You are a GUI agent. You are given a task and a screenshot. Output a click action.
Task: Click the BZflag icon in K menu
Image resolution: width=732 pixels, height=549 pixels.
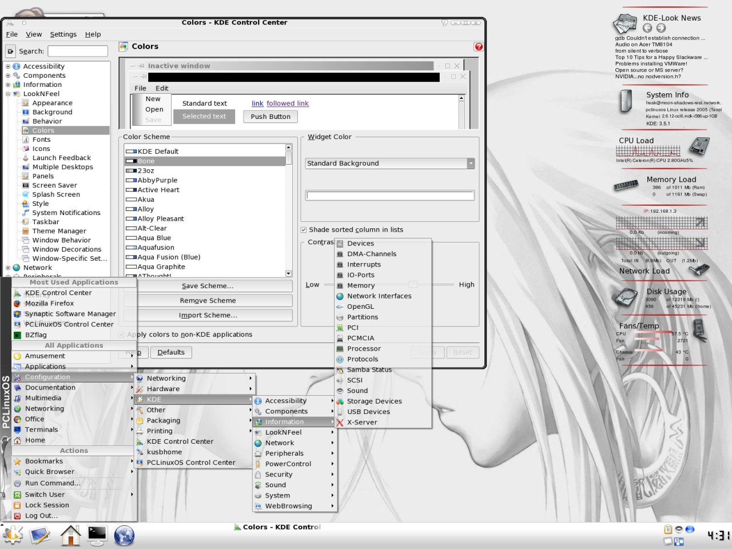(x=17, y=335)
